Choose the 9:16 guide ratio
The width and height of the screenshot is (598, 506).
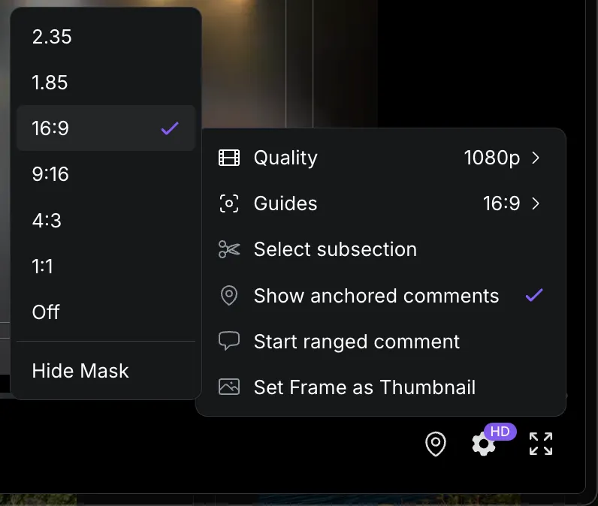click(106, 174)
